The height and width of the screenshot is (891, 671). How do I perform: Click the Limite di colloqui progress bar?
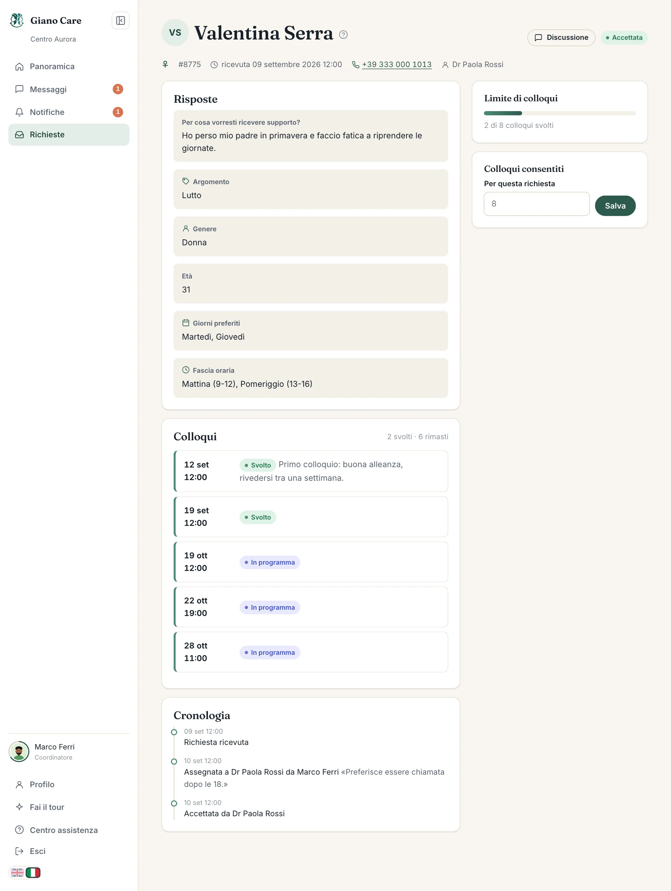point(560,113)
